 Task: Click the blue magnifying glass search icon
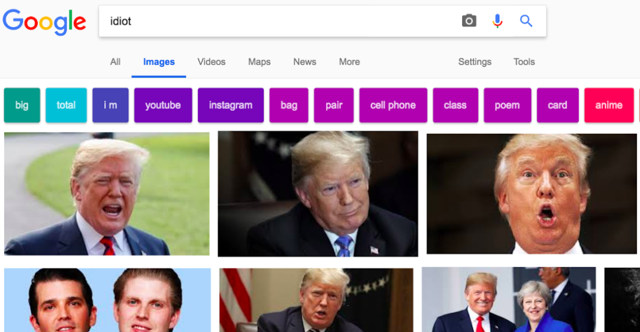tap(526, 21)
